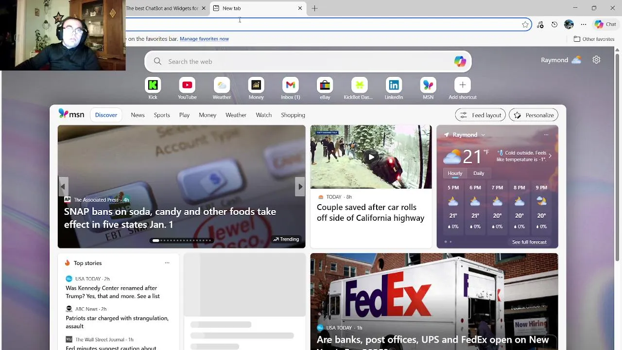Open weather card more options ellipsis
This screenshot has height=350, width=622.
pyautogui.click(x=546, y=135)
